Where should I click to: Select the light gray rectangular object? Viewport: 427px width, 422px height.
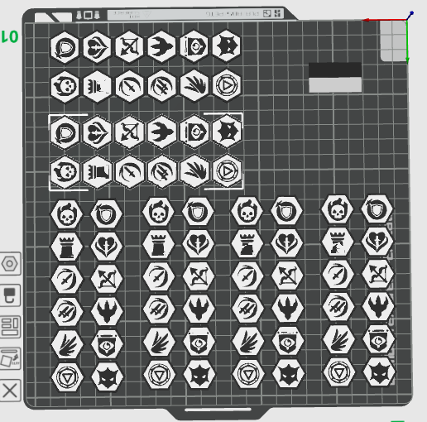click(335, 84)
